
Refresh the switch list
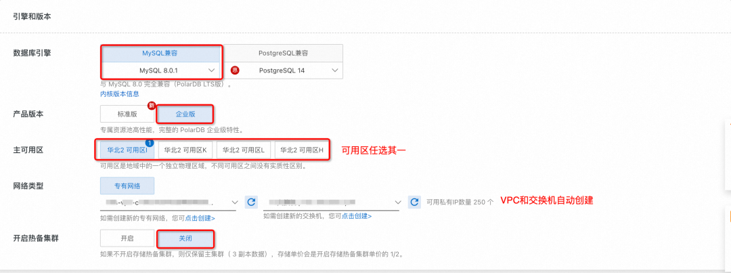414,202
